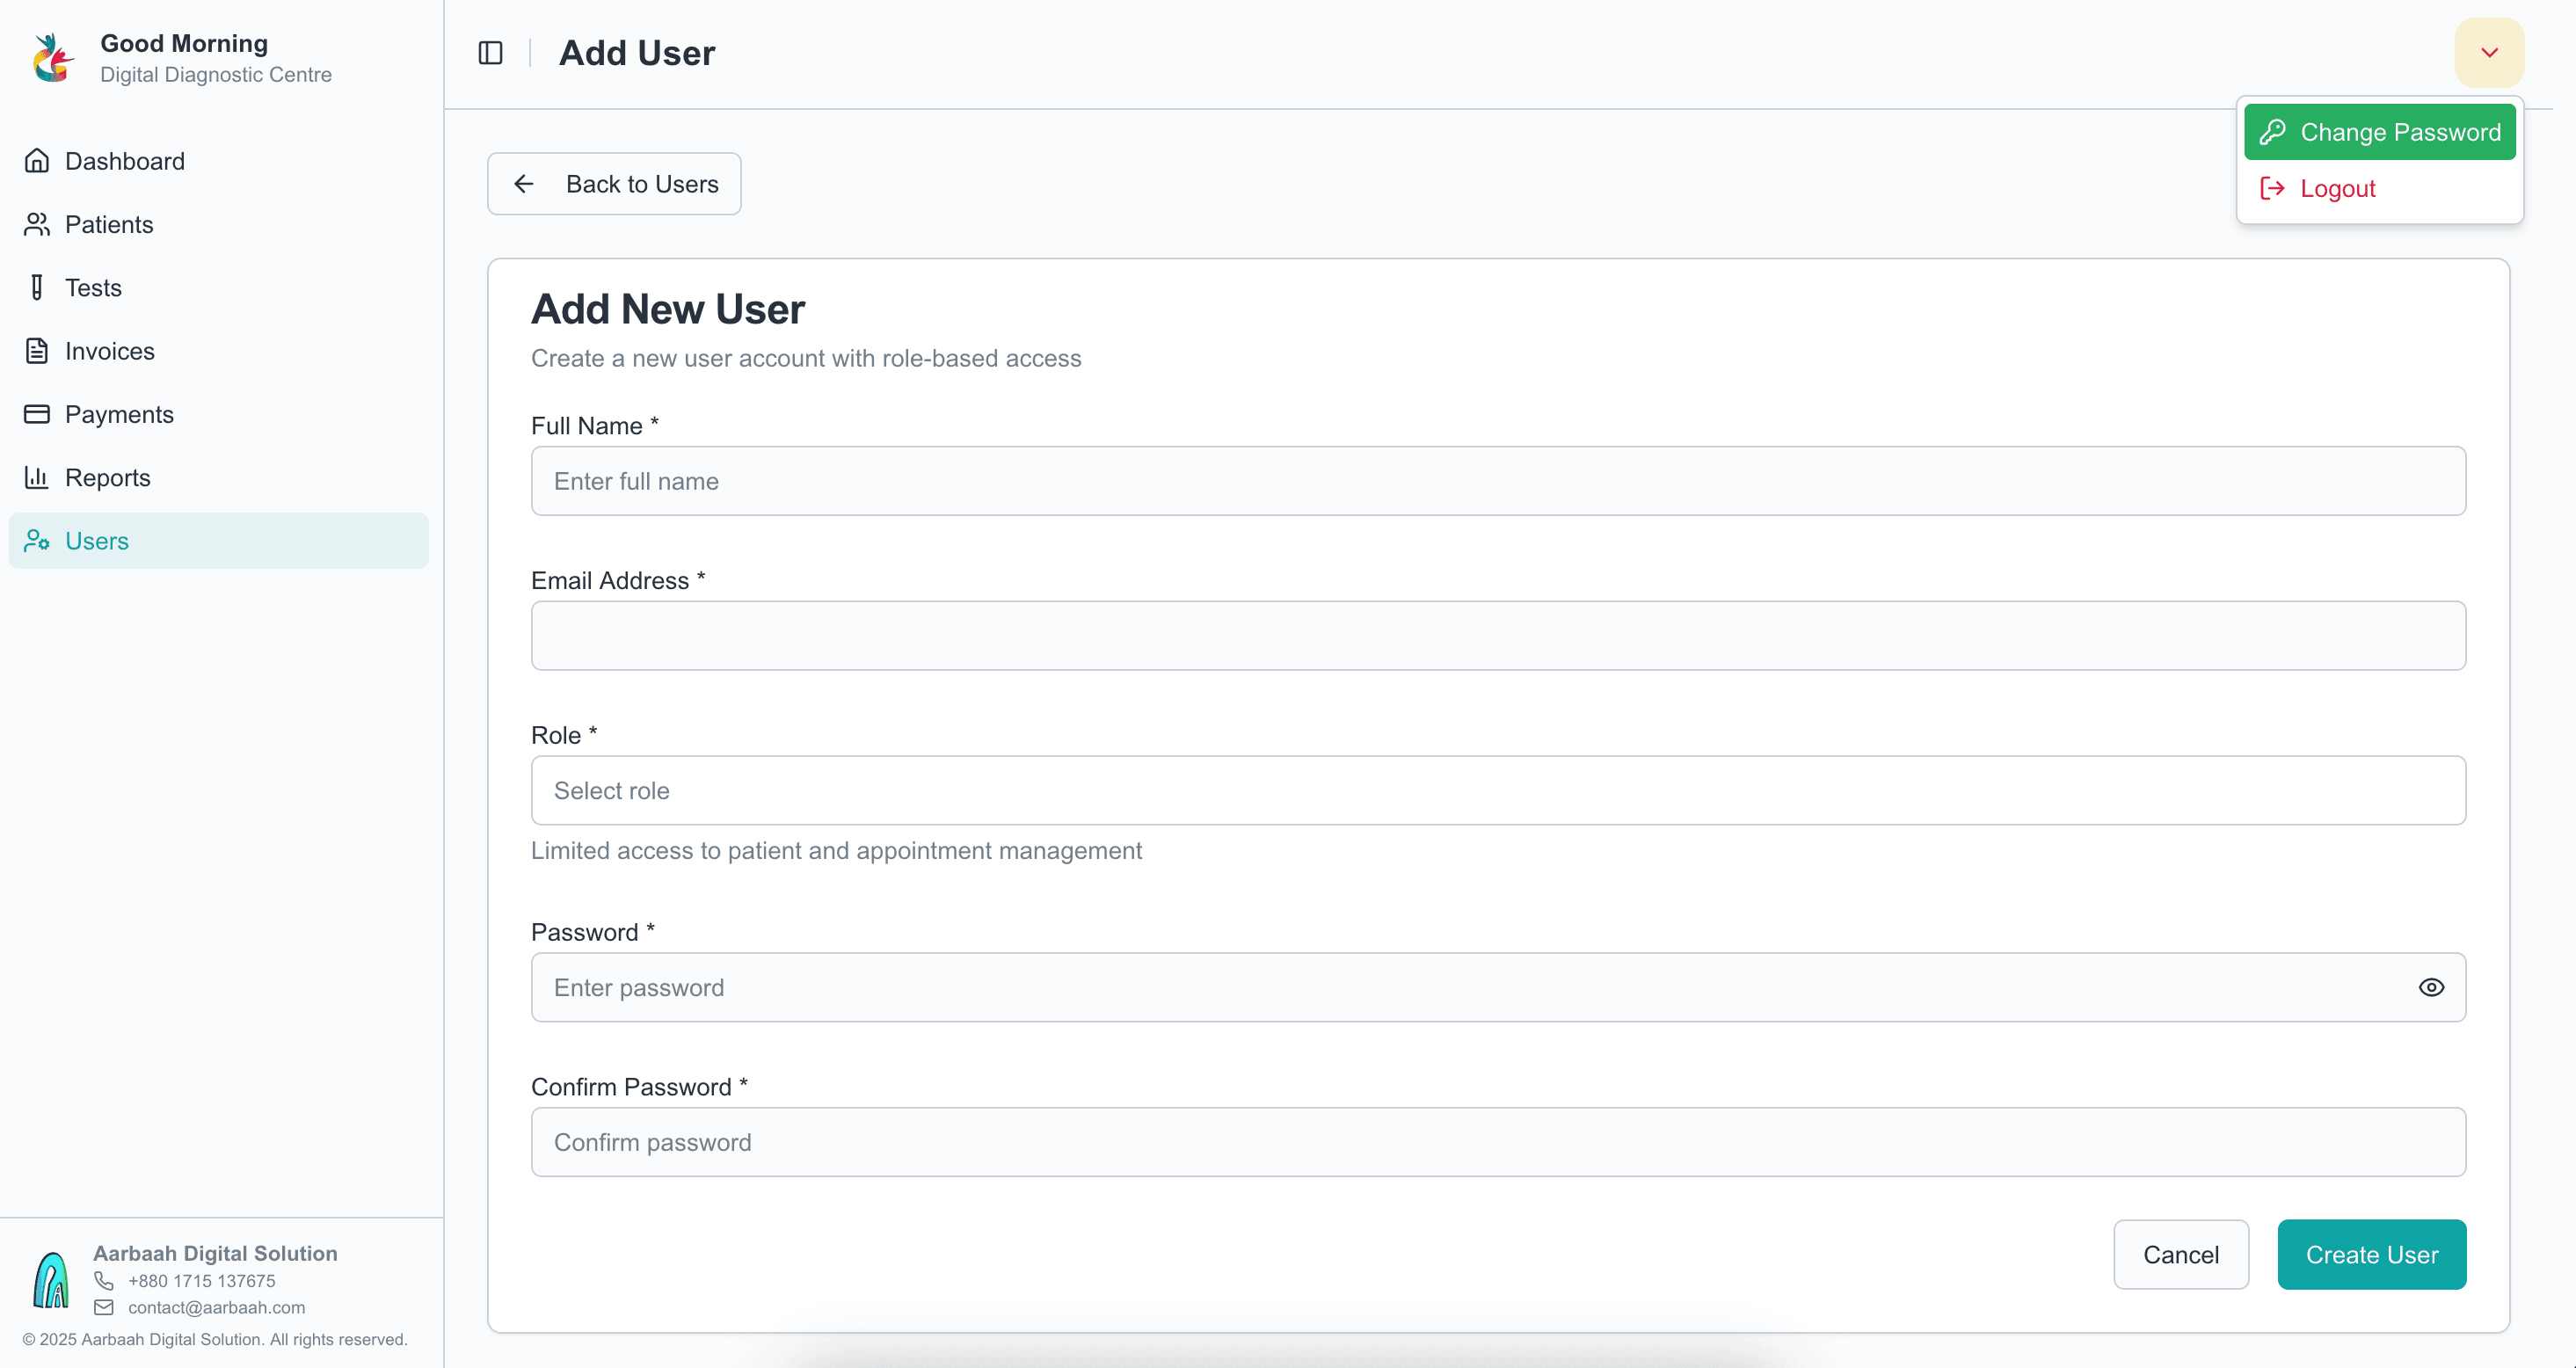Click the Limited access role description
Image resolution: width=2576 pixels, height=1368 pixels.
pyautogui.click(x=836, y=850)
